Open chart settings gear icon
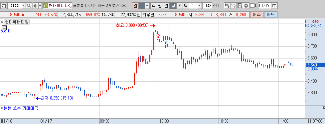The width and height of the screenshot is (325, 124). [246, 6]
